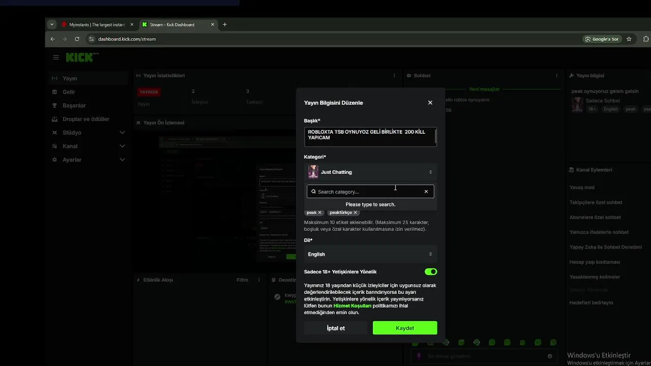The width and height of the screenshot is (651, 366).
Task: Close the Yayın Bilgisini Düzenle dialog
Action: pyautogui.click(x=430, y=103)
